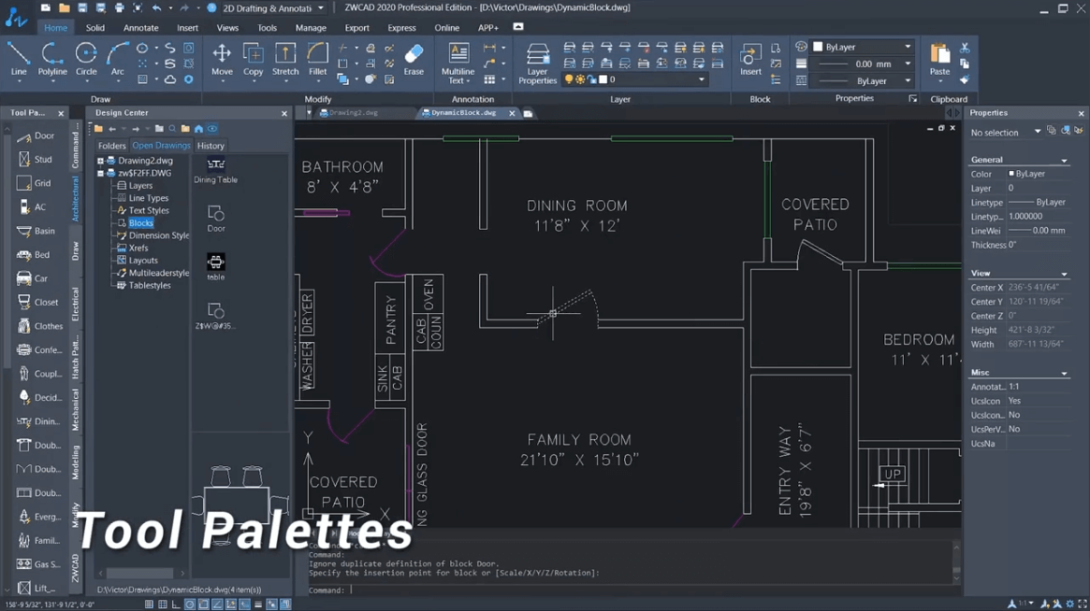This screenshot has height=611, width=1090.
Task: Select Blocks in the tree
Action: coord(140,223)
